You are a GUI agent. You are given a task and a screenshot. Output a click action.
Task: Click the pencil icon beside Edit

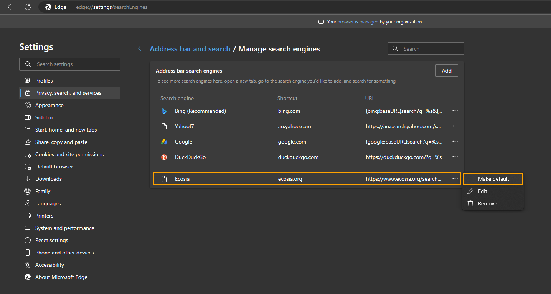click(470, 191)
